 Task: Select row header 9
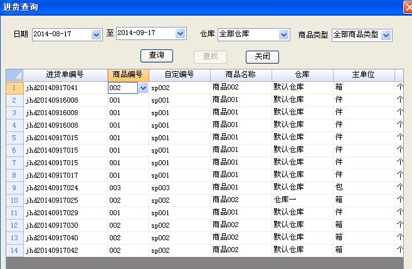click(14, 188)
